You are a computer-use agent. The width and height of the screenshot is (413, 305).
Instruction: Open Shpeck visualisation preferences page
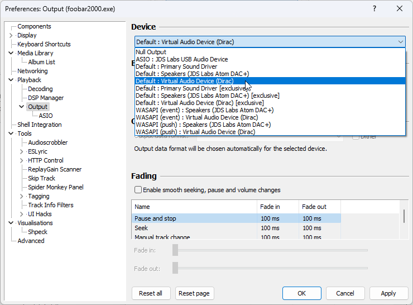coord(37,232)
